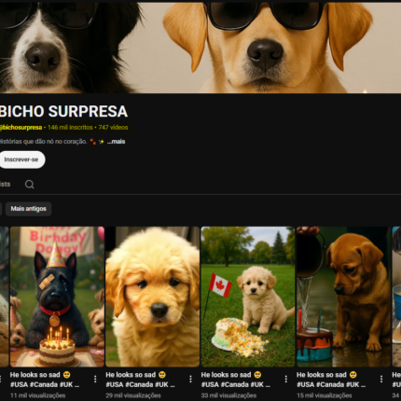Open options menu for the 15 mil visualizações video
This screenshot has width=401, height=401.
[381, 379]
